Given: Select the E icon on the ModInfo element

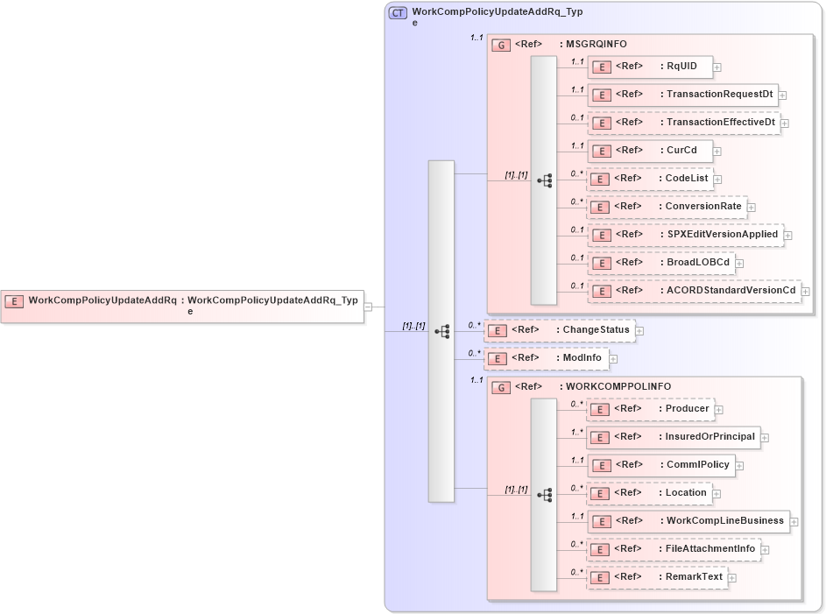Looking at the screenshot, I should coord(497,358).
